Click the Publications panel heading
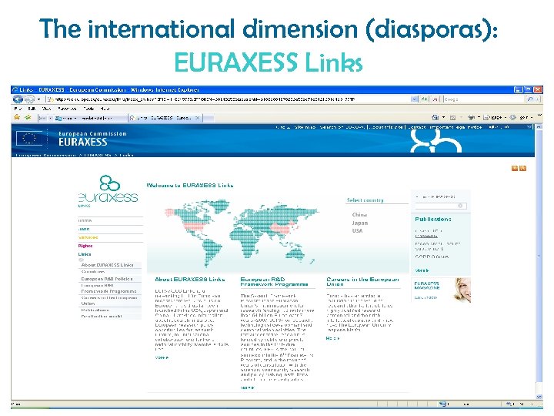554x416 pixels. [433, 220]
